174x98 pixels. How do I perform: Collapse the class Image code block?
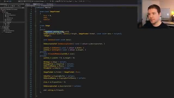[x=35, y=26]
